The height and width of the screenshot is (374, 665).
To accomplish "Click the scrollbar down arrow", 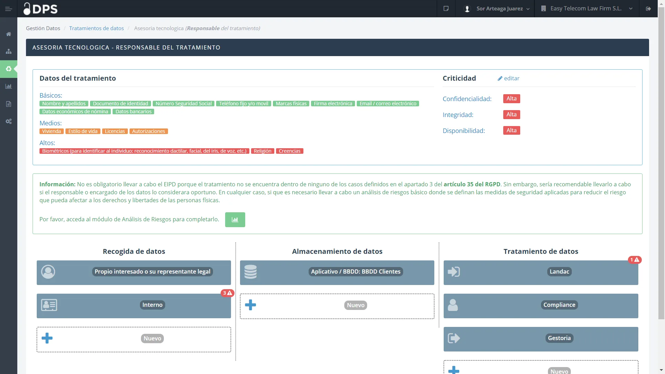I will (x=661, y=370).
